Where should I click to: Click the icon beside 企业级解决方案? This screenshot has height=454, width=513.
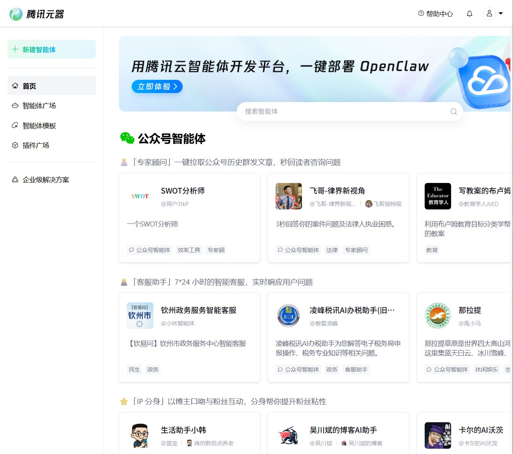[x=15, y=180]
